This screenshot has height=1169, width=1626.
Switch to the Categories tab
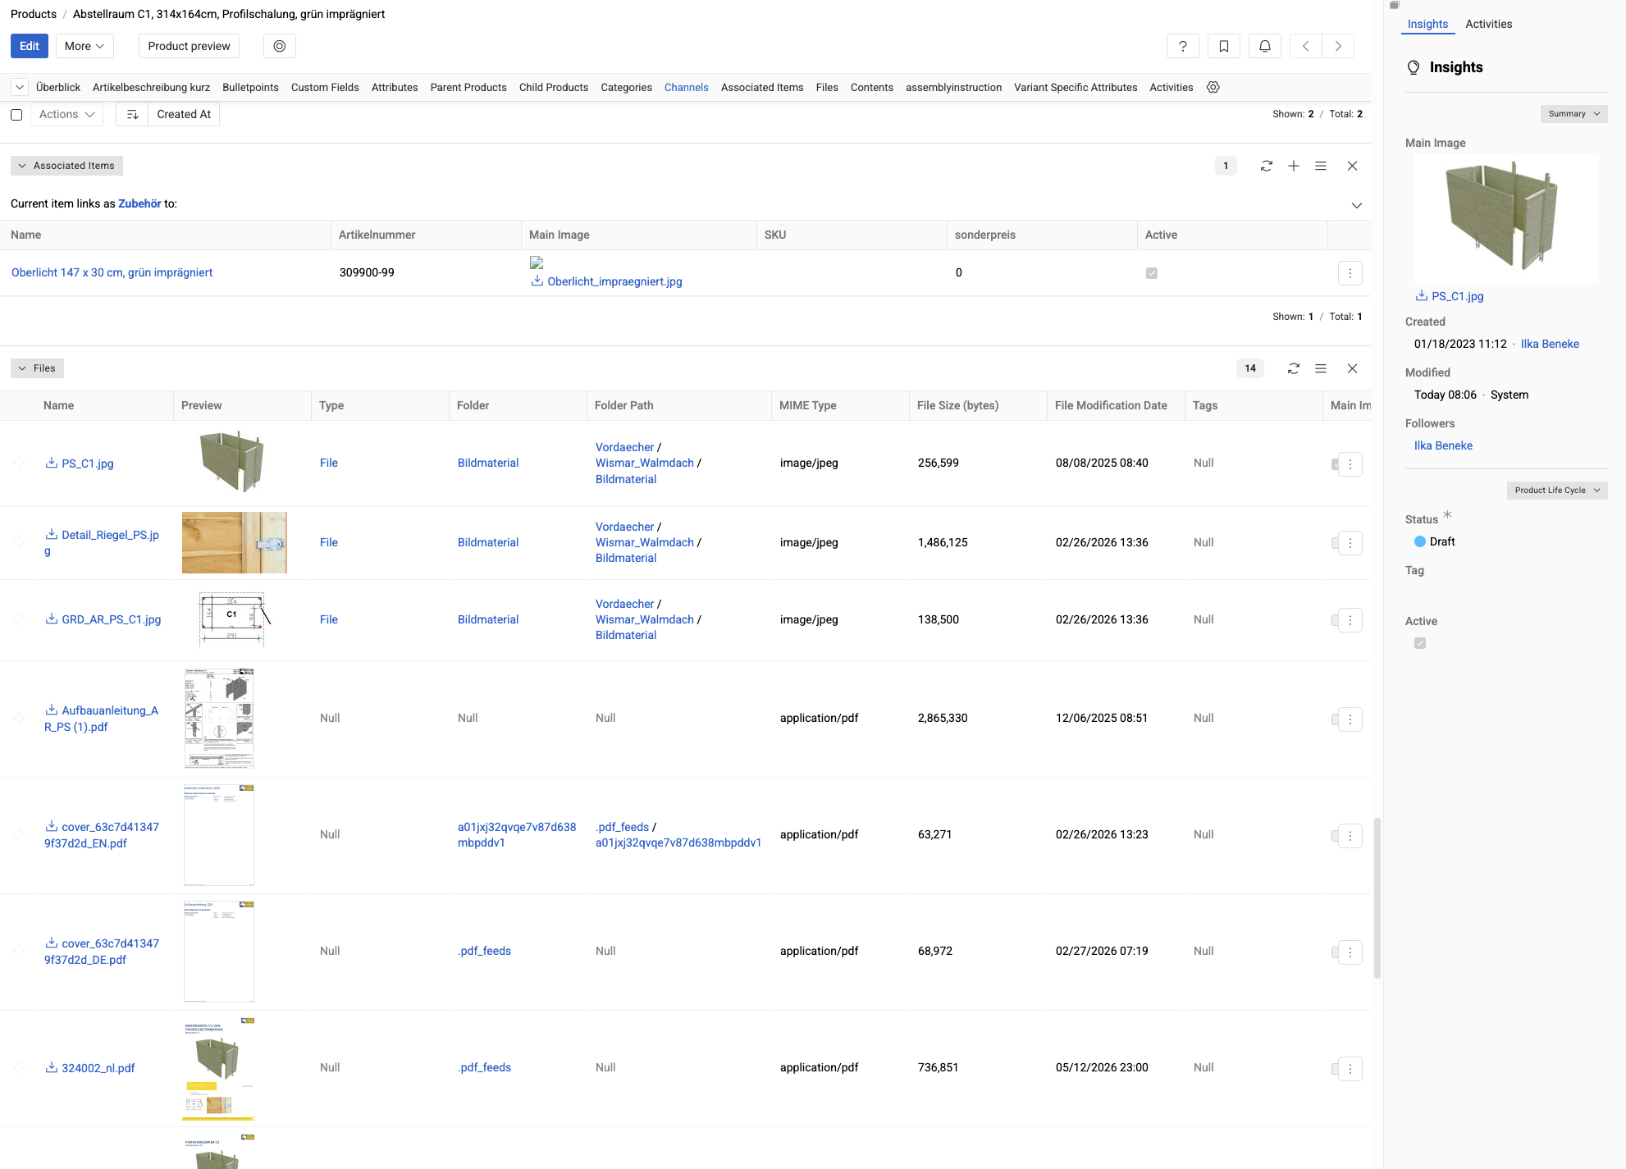[x=626, y=87]
